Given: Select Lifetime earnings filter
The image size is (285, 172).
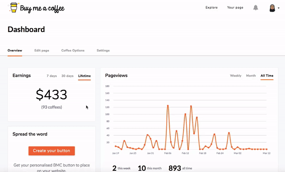Looking at the screenshot, I should point(84,76).
